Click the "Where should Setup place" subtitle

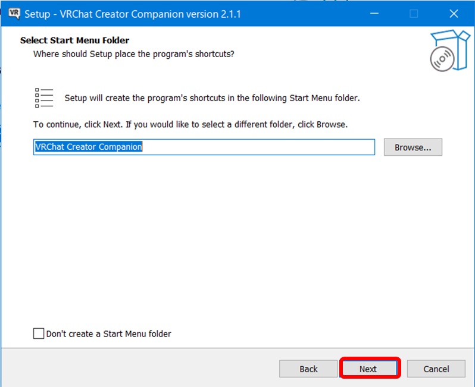133,54
